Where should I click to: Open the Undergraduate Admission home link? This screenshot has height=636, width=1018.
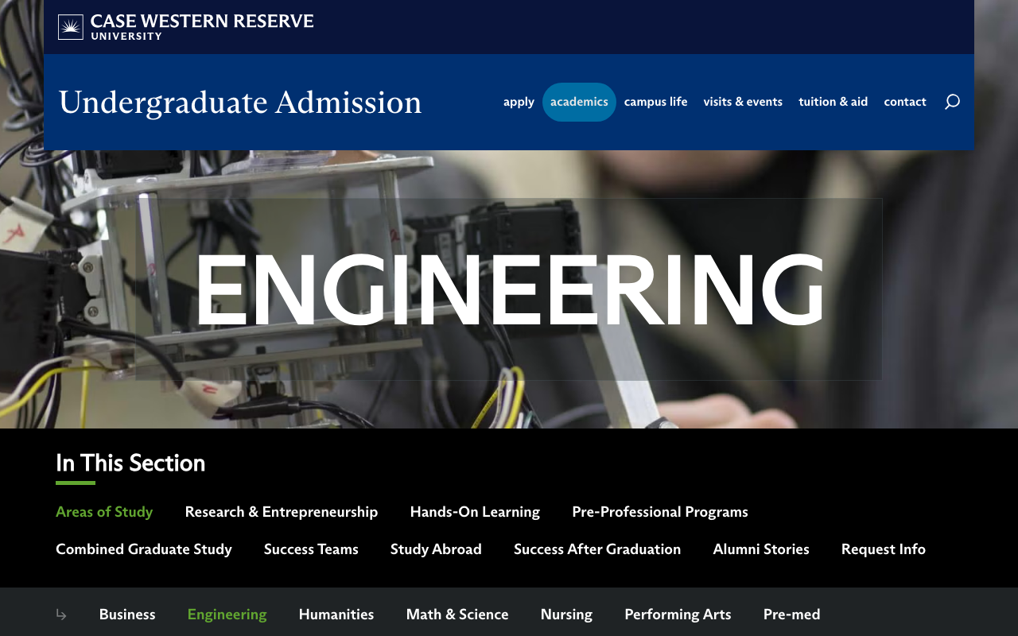point(239,103)
